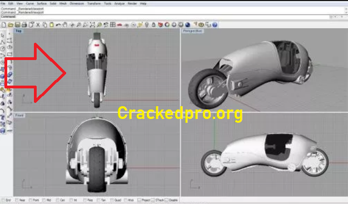Click the Print icon in the toolbar
348x204 pixels.
tap(24, 25)
